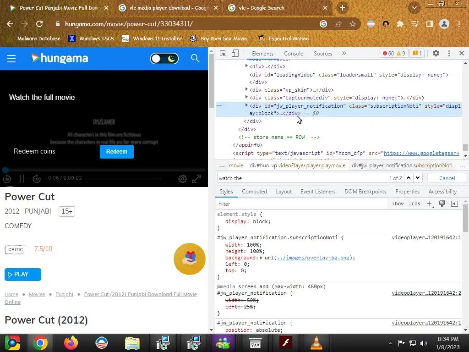Expand the jw_player_notification div node
This screenshot has height=352, width=469.
(x=246, y=105)
